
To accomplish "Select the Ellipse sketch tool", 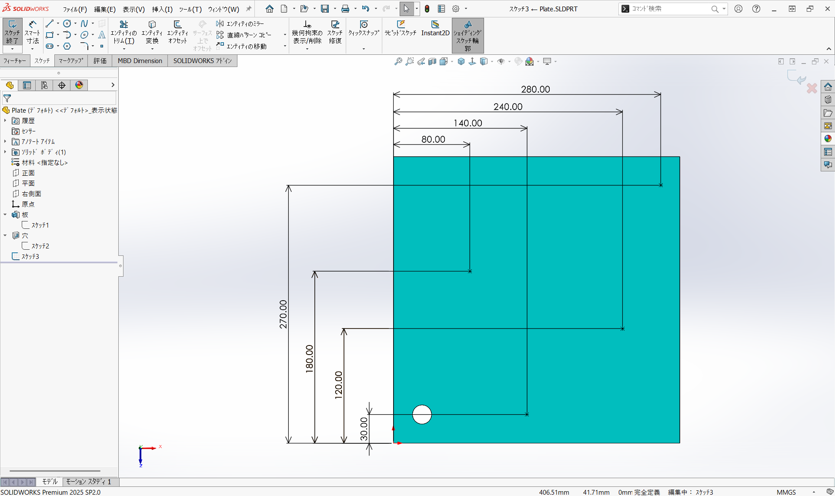I will pyautogui.click(x=84, y=35).
